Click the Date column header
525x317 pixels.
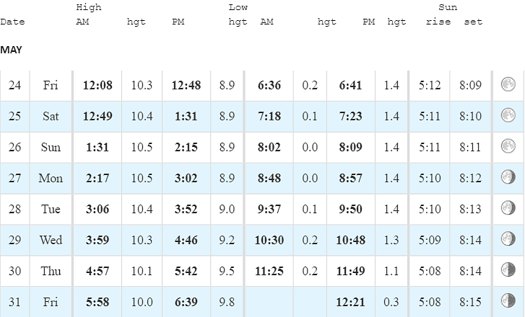click(12, 22)
